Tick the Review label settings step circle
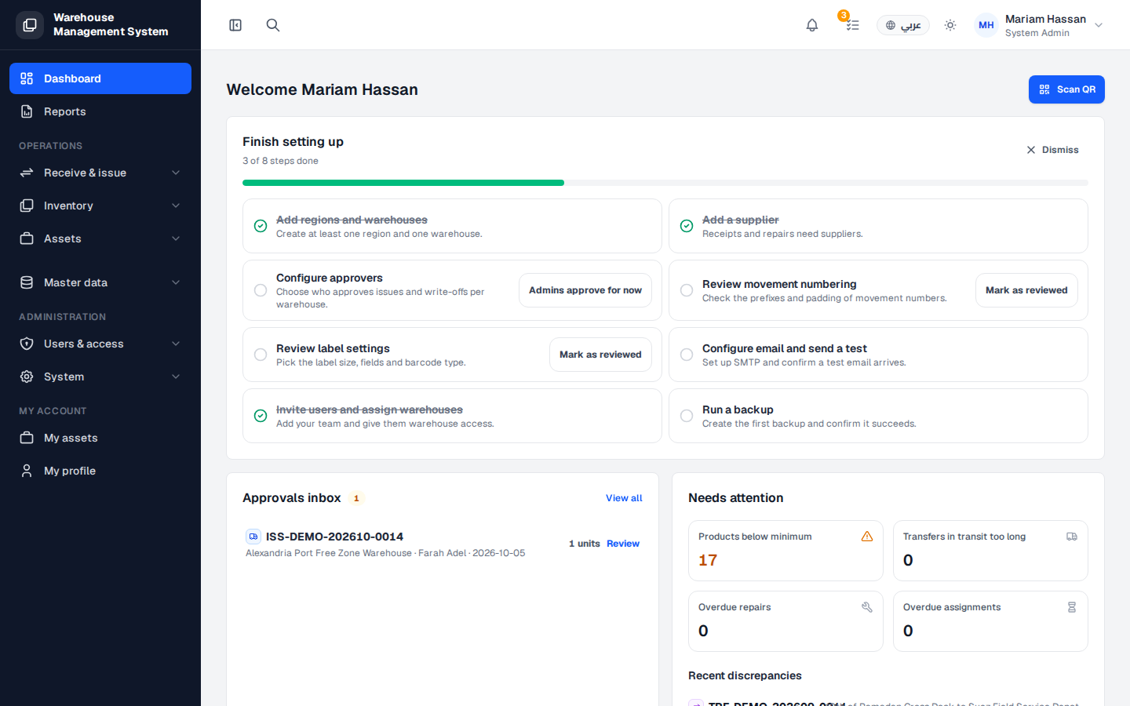 click(x=261, y=355)
